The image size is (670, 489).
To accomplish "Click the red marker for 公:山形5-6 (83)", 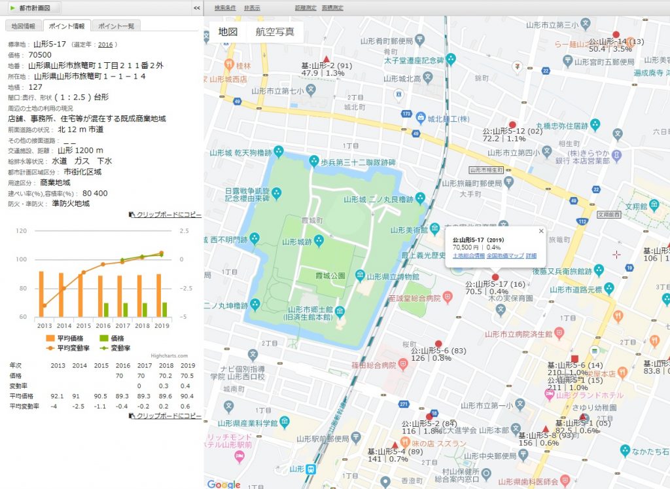I will (x=438, y=344).
